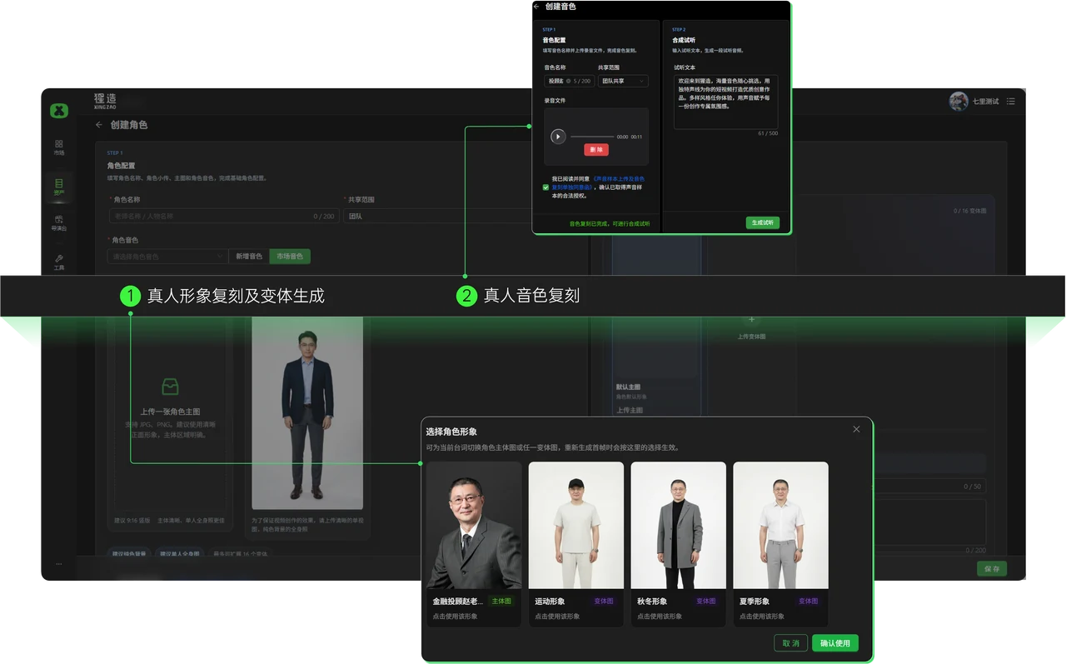The image size is (1066, 664).
Task: Go back from the 创建音色 panel
Action: (x=536, y=7)
